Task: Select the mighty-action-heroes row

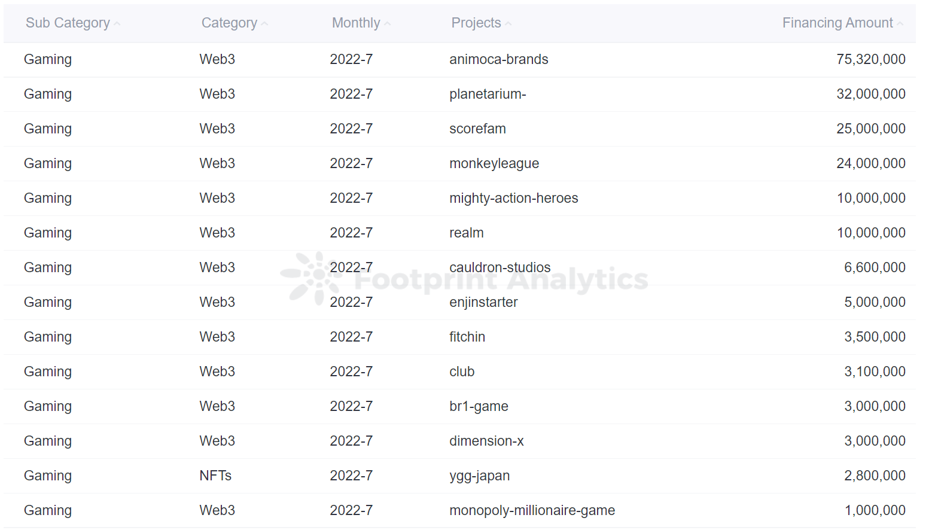Action: [514, 198]
